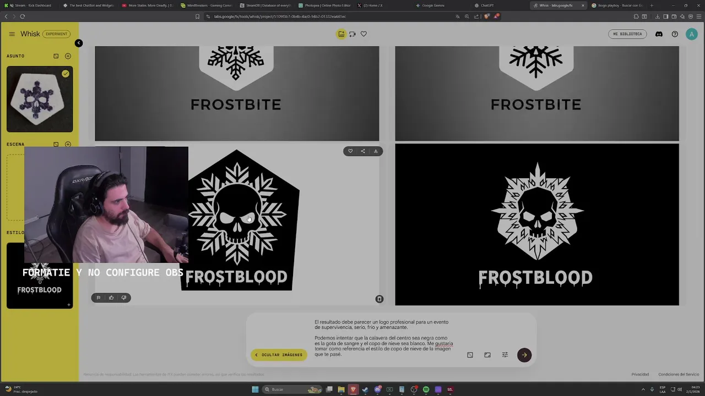The width and height of the screenshot is (705, 396).
Task: Bookmark this page from address bar
Action: (x=197, y=16)
